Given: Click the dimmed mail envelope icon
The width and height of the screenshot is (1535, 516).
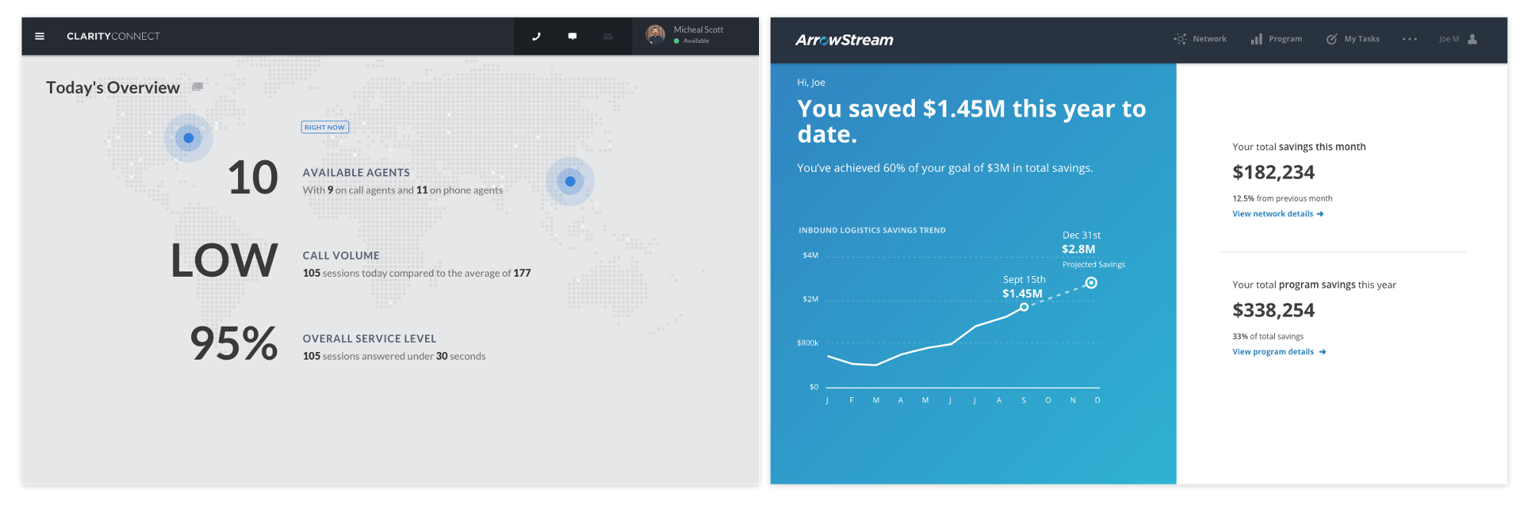Looking at the screenshot, I should point(608,36).
